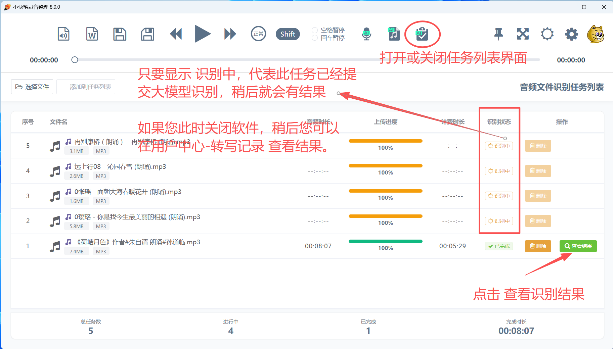Viewport: 613px width, 349px height.
Task: Select the 回车暂停 radio option
Action: (315, 38)
